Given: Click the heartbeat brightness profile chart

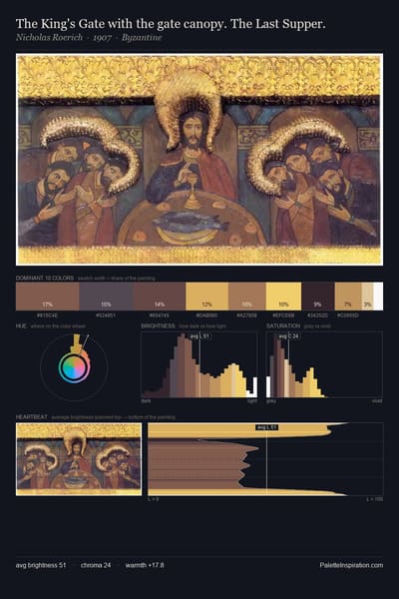Looking at the screenshot, I should pyautogui.click(x=265, y=459).
